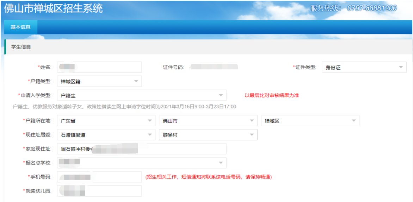Focus the 手机号码 phone input

pos(99,177)
